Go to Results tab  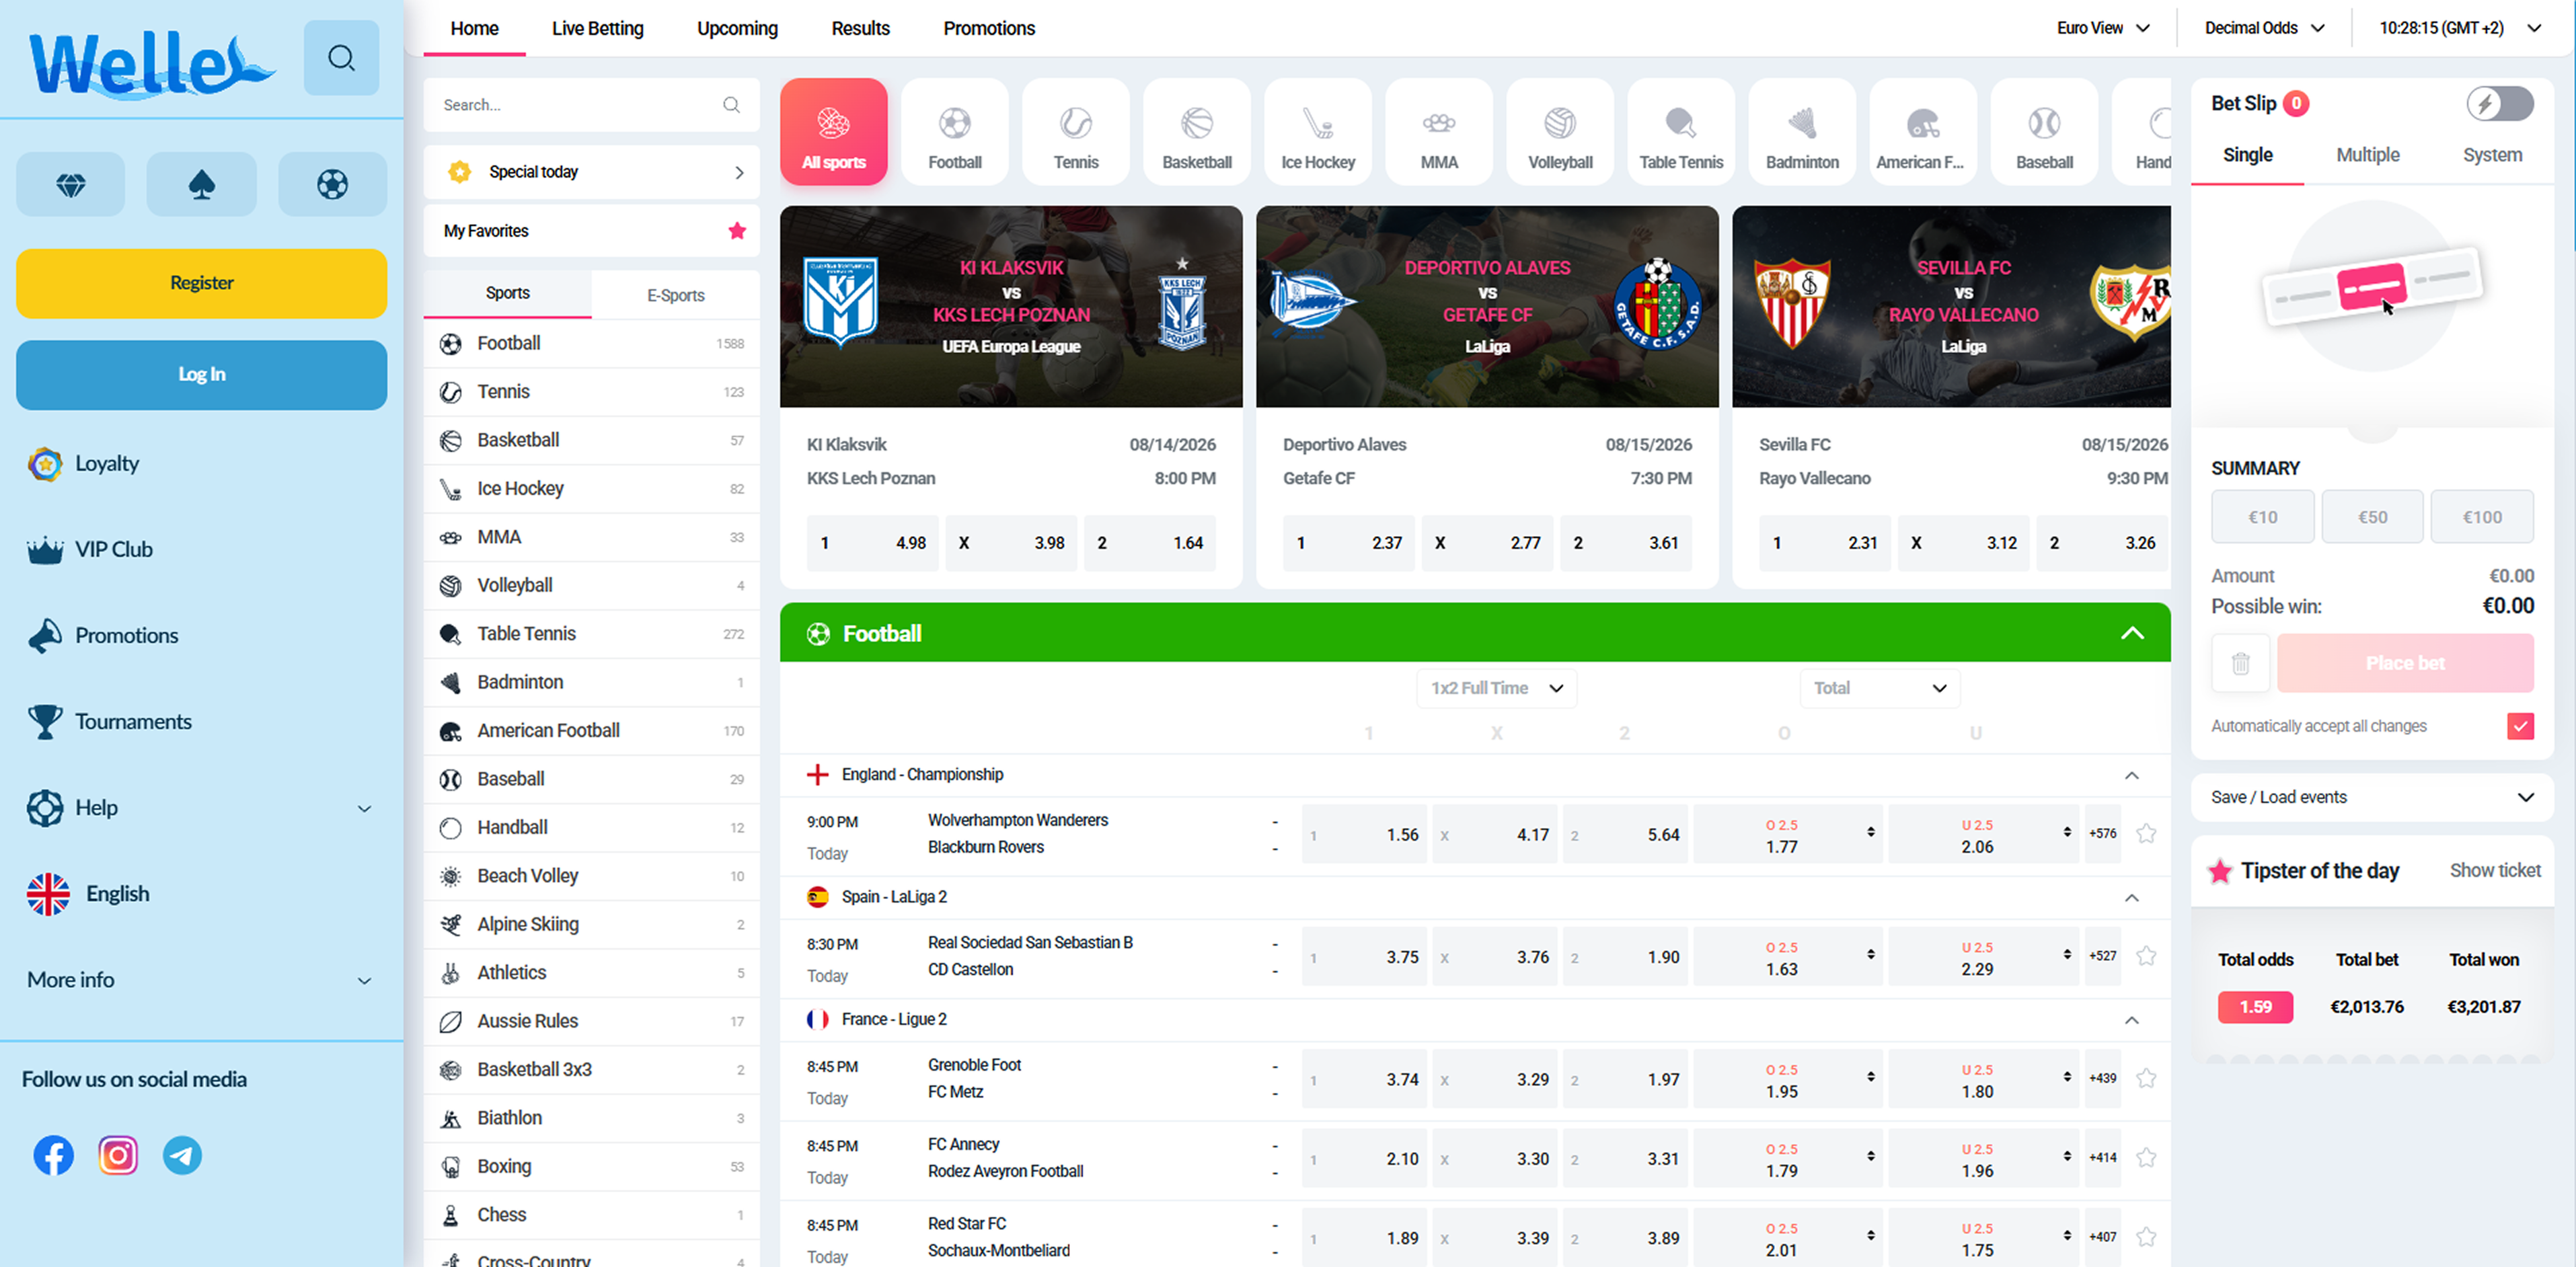coord(860,28)
